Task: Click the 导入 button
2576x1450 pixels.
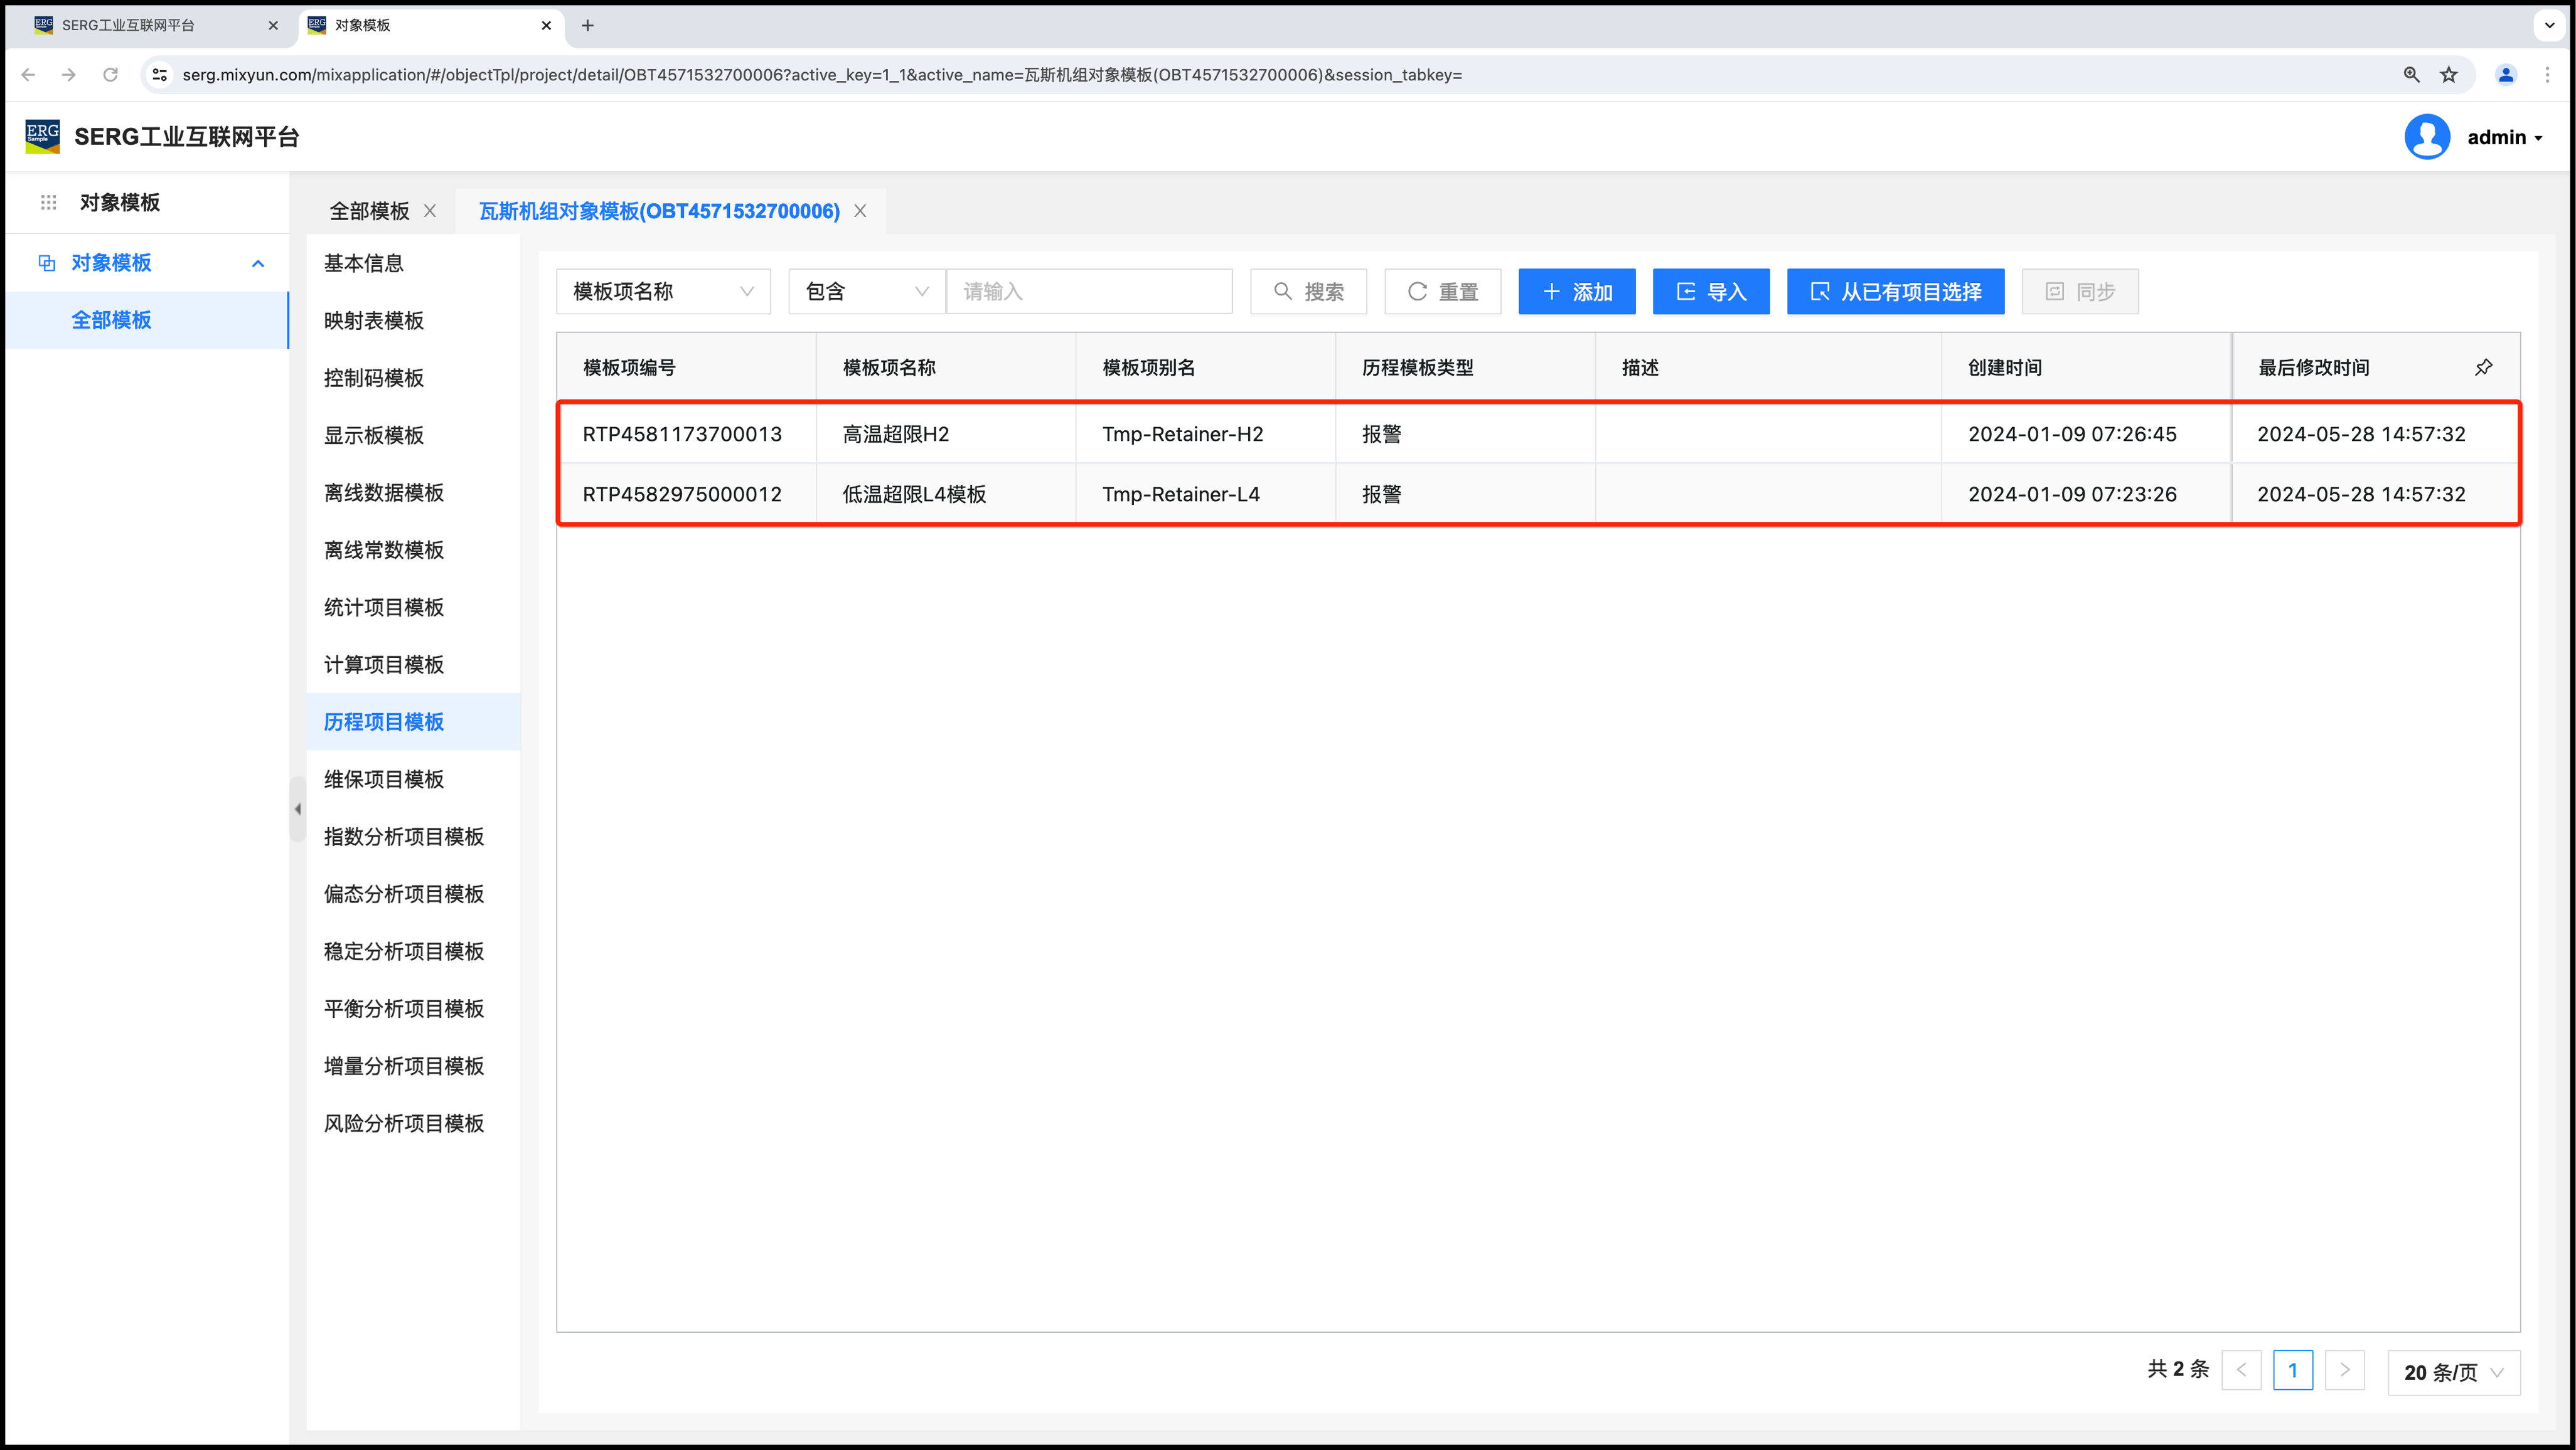Action: [x=1710, y=292]
